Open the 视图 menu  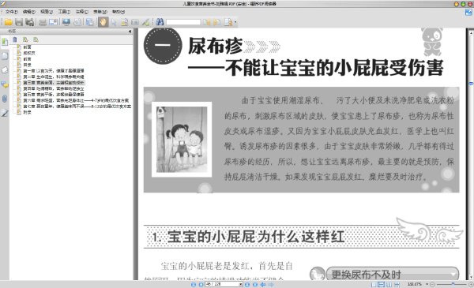(x=47, y=12)
